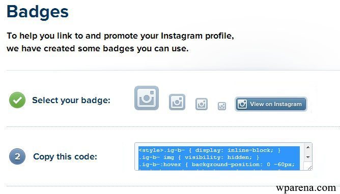Select the smallest Instagram camera badge

(222, 106)
